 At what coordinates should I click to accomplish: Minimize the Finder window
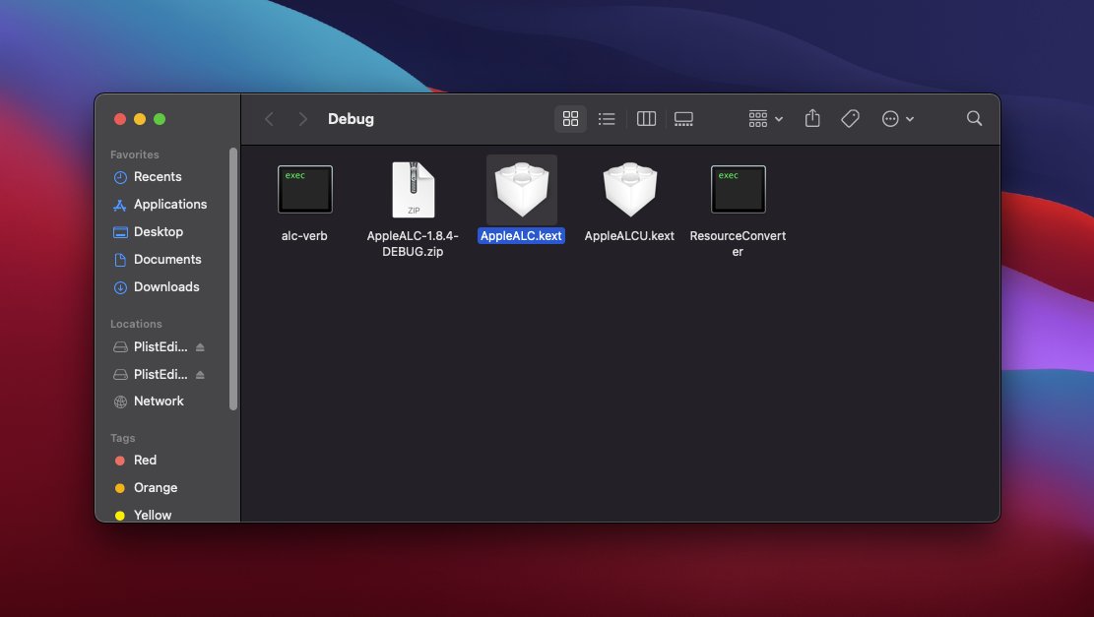tap(140, 119)
